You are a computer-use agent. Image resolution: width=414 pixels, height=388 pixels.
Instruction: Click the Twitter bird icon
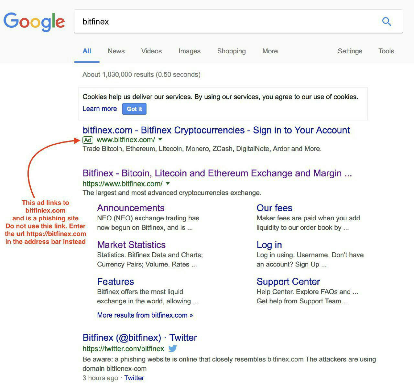tap(173, 349)
